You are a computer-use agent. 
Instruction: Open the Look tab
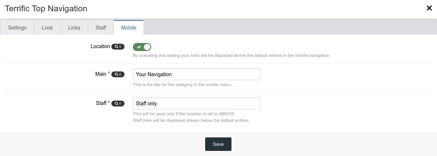tap(47, 28)
